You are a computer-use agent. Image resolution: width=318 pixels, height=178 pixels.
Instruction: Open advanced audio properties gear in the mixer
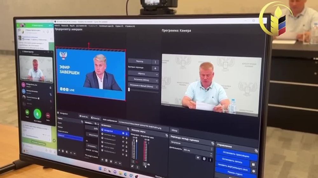pos(132,166)
